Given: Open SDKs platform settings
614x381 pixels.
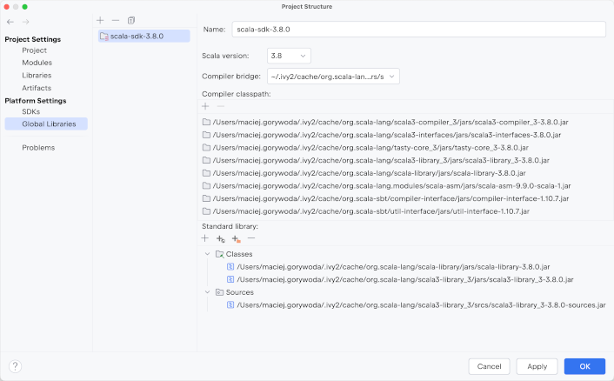Looking at the screenshot, I should 31,111.
